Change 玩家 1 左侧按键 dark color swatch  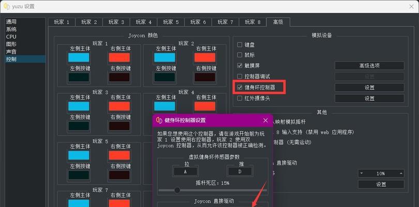point(79,77)
